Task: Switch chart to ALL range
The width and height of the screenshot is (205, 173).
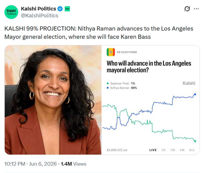Action: [192, 150]
